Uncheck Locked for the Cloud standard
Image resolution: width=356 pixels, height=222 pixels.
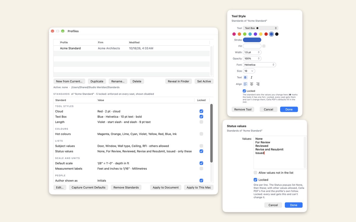pyautogui.click(x=201, y=111)
